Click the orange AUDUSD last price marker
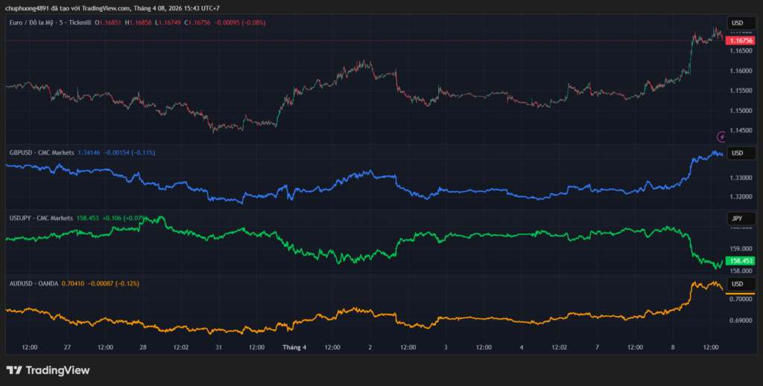 [x=739, y=294]
